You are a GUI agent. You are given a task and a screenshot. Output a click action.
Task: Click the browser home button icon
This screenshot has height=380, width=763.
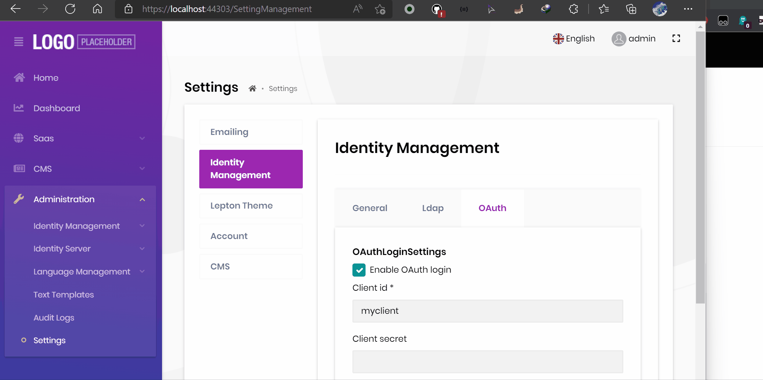98,9
